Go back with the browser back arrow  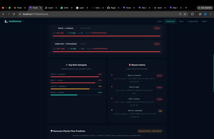click(3, 14)
